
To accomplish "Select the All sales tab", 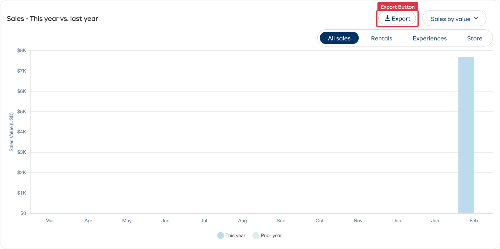I will pos(339,38).
